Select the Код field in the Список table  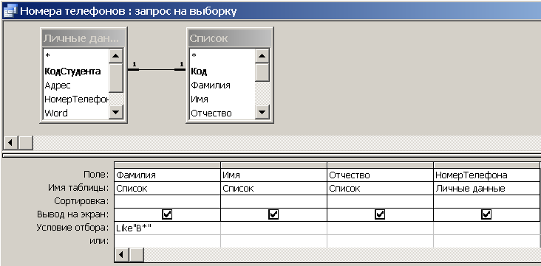pyautogui.click(x=199, y=71)
